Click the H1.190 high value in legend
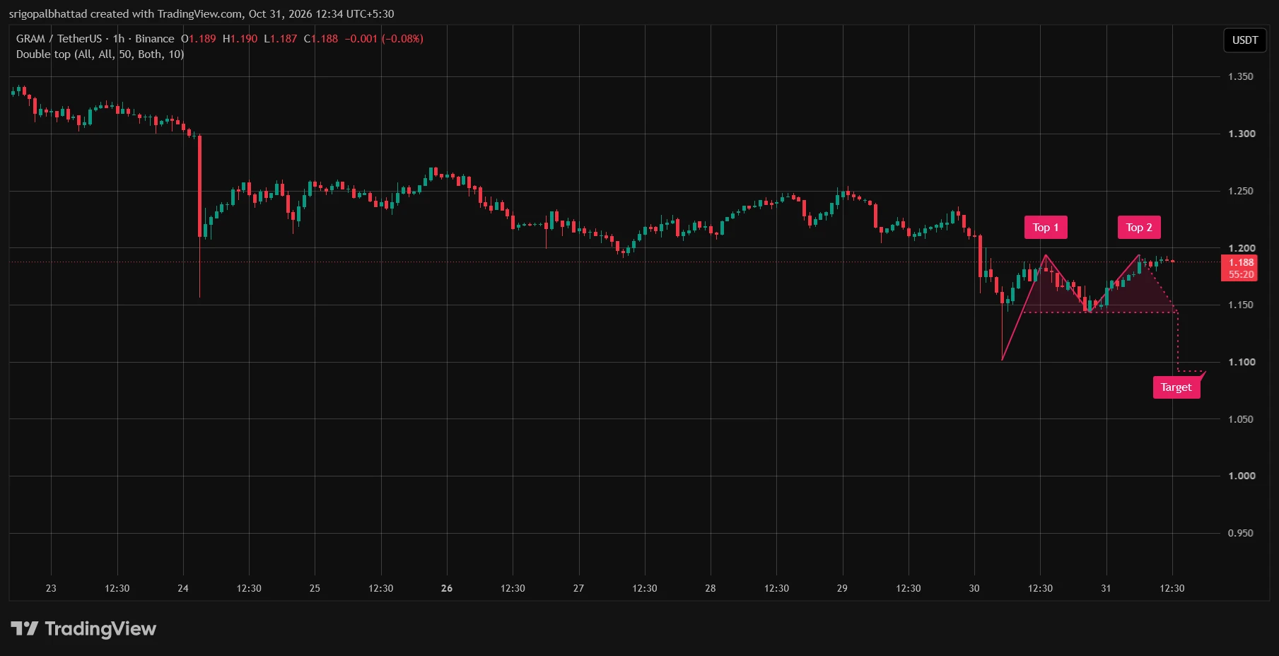 (x=240, y=39)
